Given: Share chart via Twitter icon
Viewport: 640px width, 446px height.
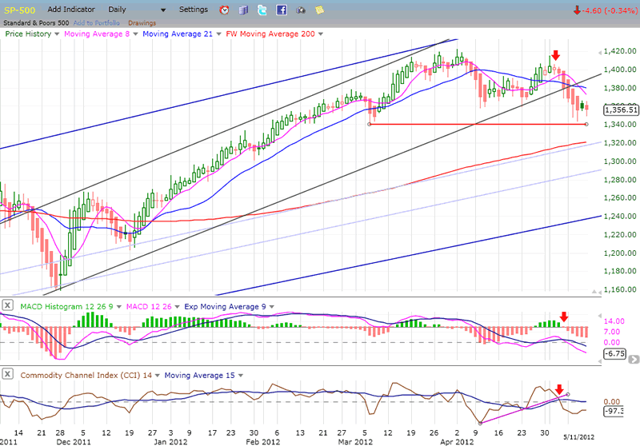Looking at the screenshot, I should 263,10.
